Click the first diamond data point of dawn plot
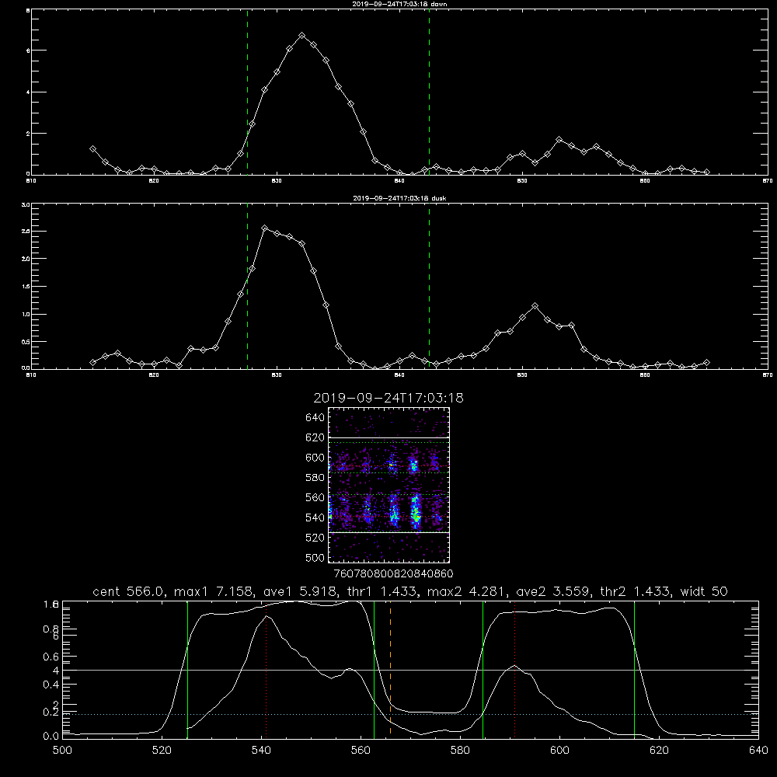 92,148
